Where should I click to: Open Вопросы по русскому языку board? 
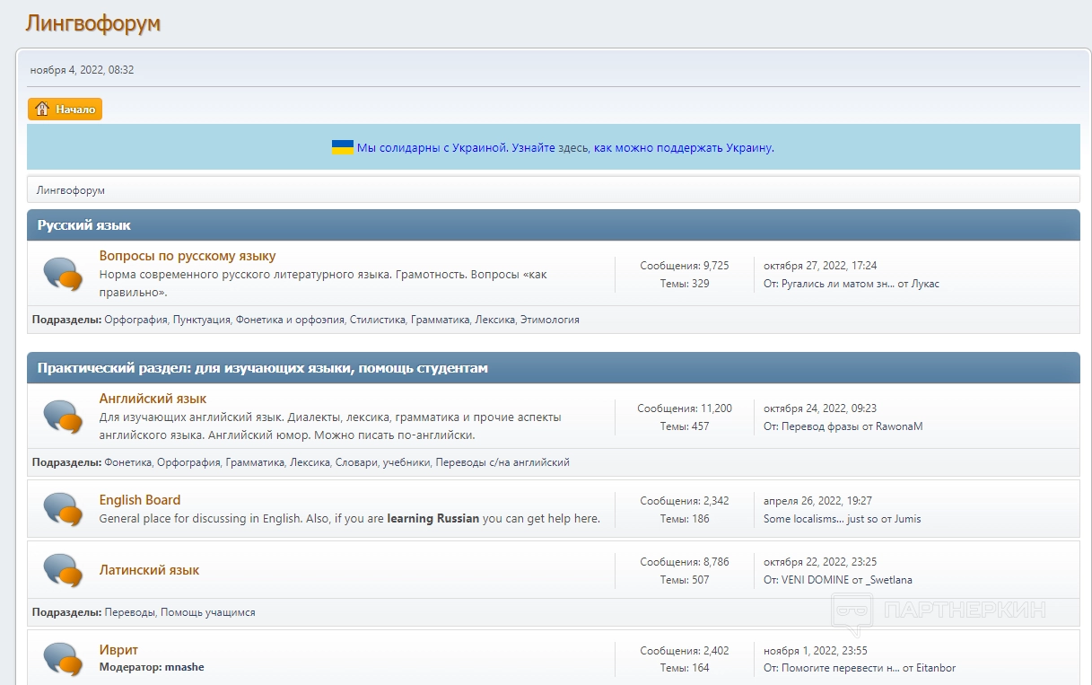click(x=188, y=256)
